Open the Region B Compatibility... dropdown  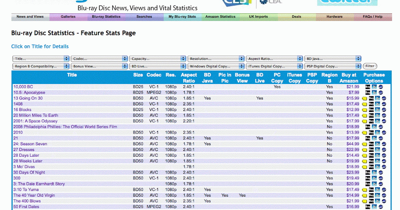pos(41,66)
